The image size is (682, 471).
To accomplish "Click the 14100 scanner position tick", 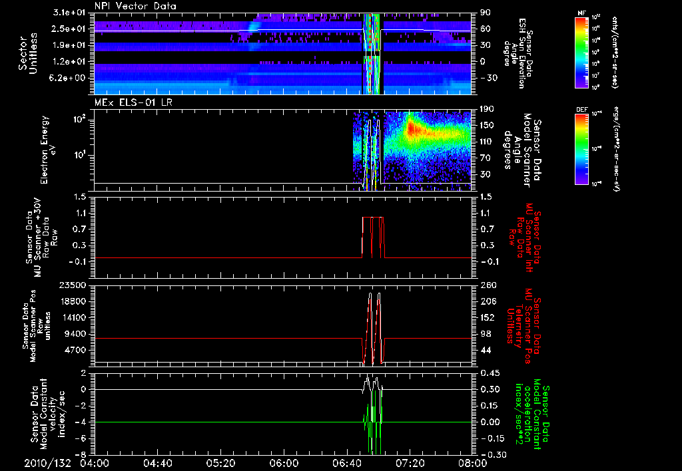I will point(73,317).
